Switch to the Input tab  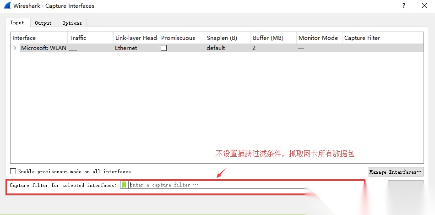pyautogui.click(x=17, y=23)
